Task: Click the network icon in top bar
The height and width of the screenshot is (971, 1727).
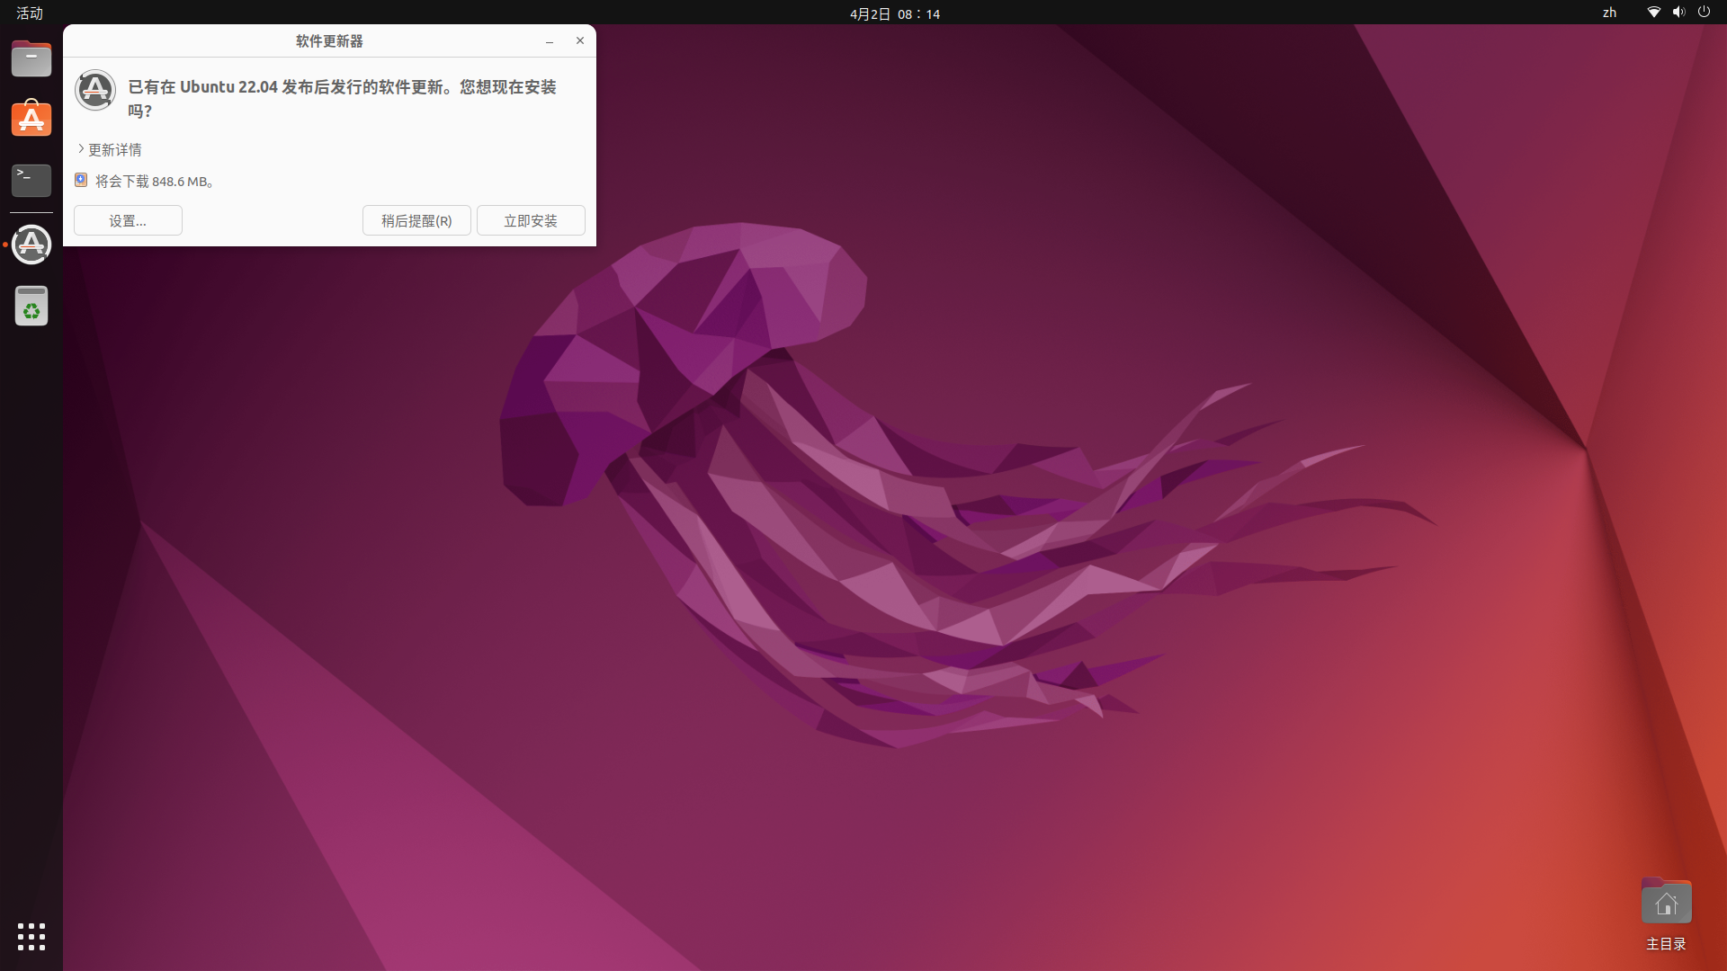Action: coord(1653,13)
